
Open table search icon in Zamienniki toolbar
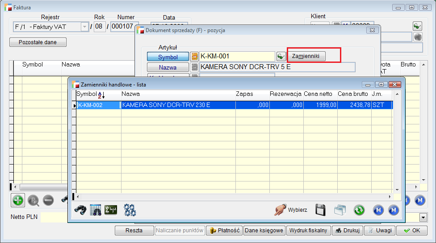pos(96,210)
